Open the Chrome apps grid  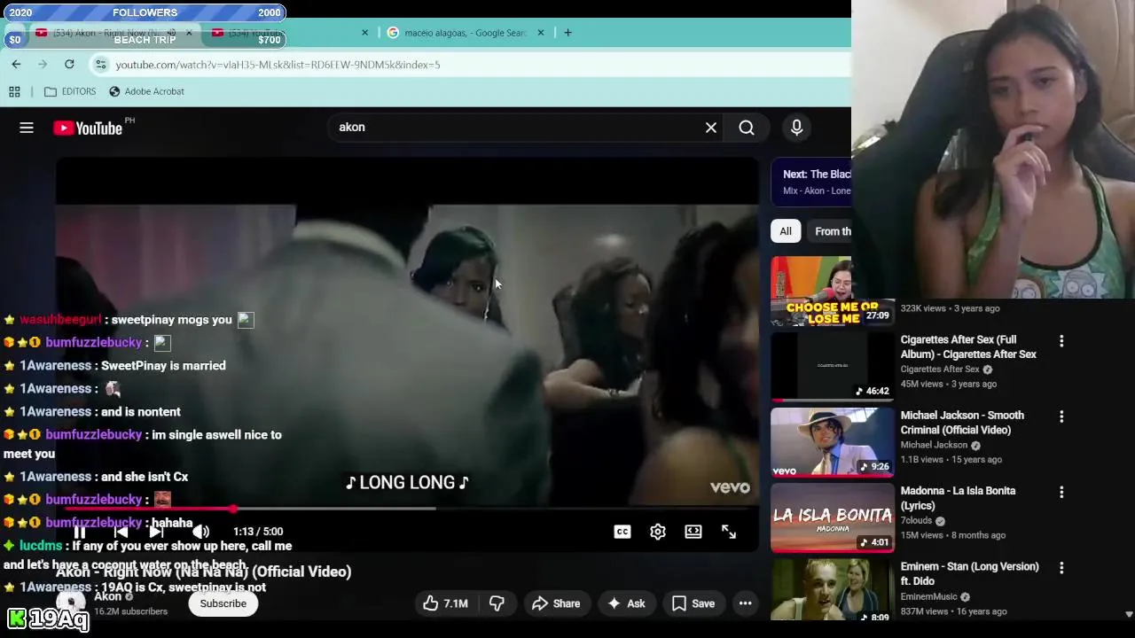(14, 91)
